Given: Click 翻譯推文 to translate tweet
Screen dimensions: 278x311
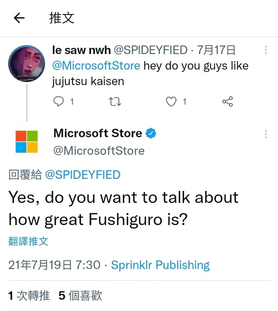Looking at the screenshot, I should pyautogui.click(x=28, y=241).
